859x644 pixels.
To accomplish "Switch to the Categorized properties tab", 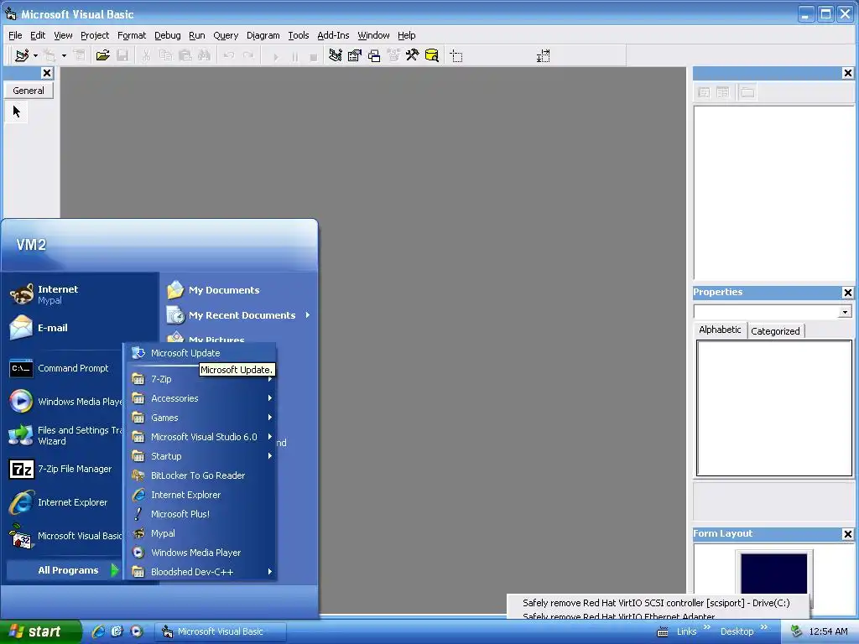I will pos(775,330).
